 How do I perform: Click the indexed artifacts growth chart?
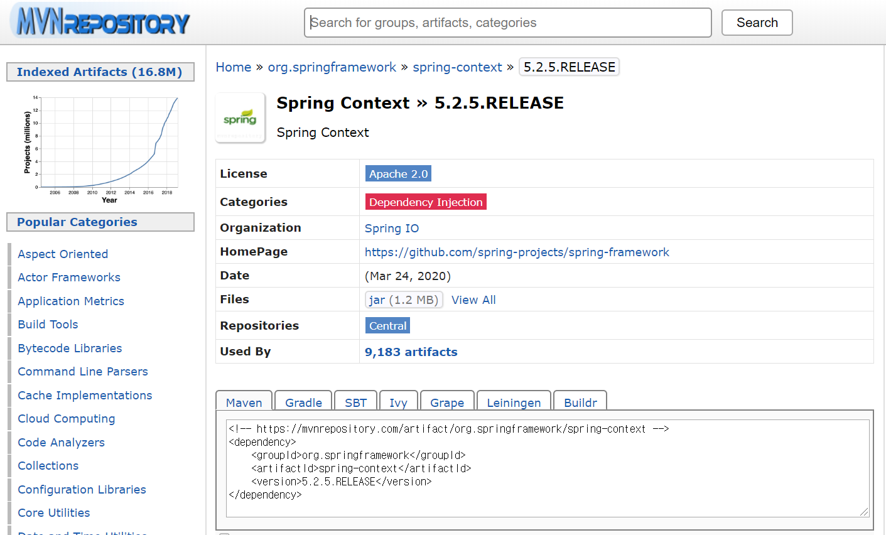tap(101, 149)
